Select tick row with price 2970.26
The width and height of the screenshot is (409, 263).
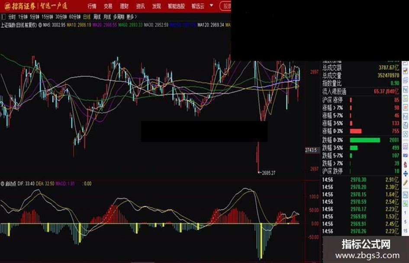click(361, 231)
